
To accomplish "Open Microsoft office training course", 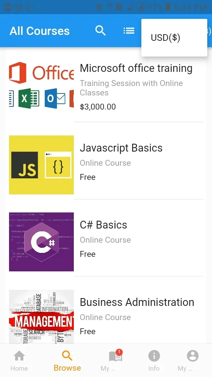I will point(136,68).
